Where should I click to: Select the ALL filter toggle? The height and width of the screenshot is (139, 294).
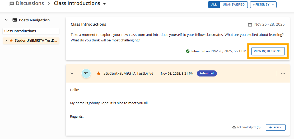214,4
